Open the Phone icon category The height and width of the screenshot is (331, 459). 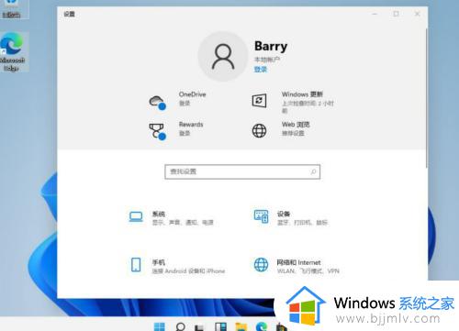coord(136,265)
